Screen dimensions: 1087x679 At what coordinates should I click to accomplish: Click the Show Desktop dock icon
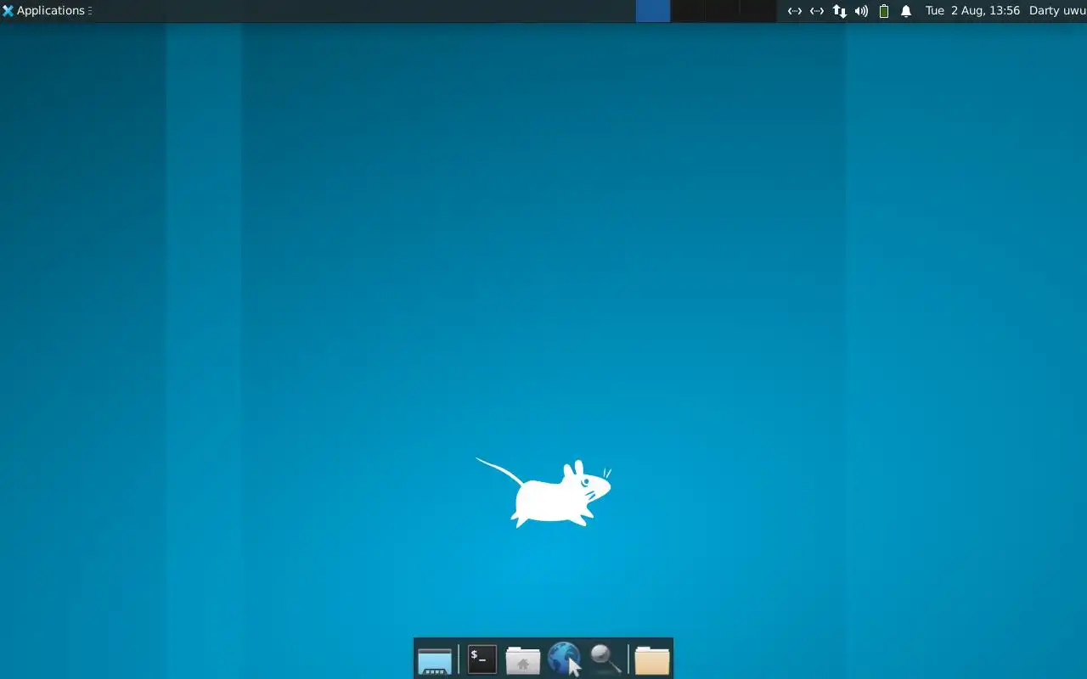(x=435, y=659)
